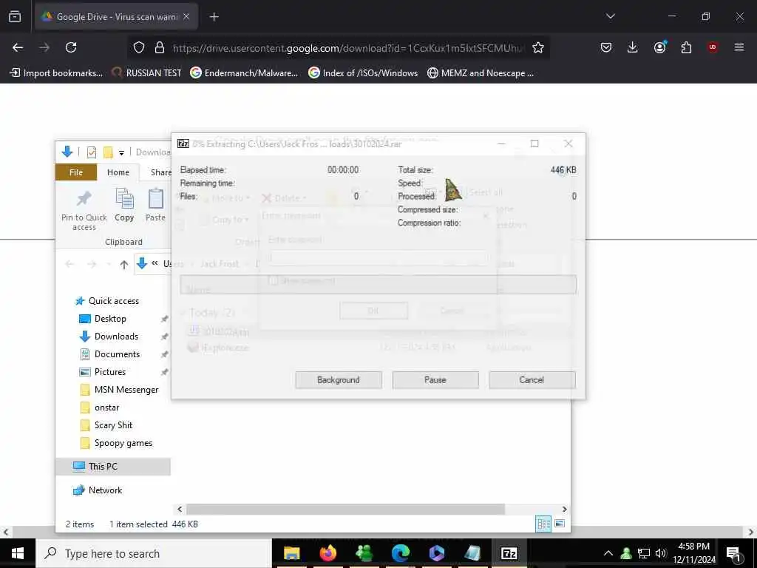Screen dimensions: 757x568
Task: Open the File tab in Explorer
Action: (76, 172)
